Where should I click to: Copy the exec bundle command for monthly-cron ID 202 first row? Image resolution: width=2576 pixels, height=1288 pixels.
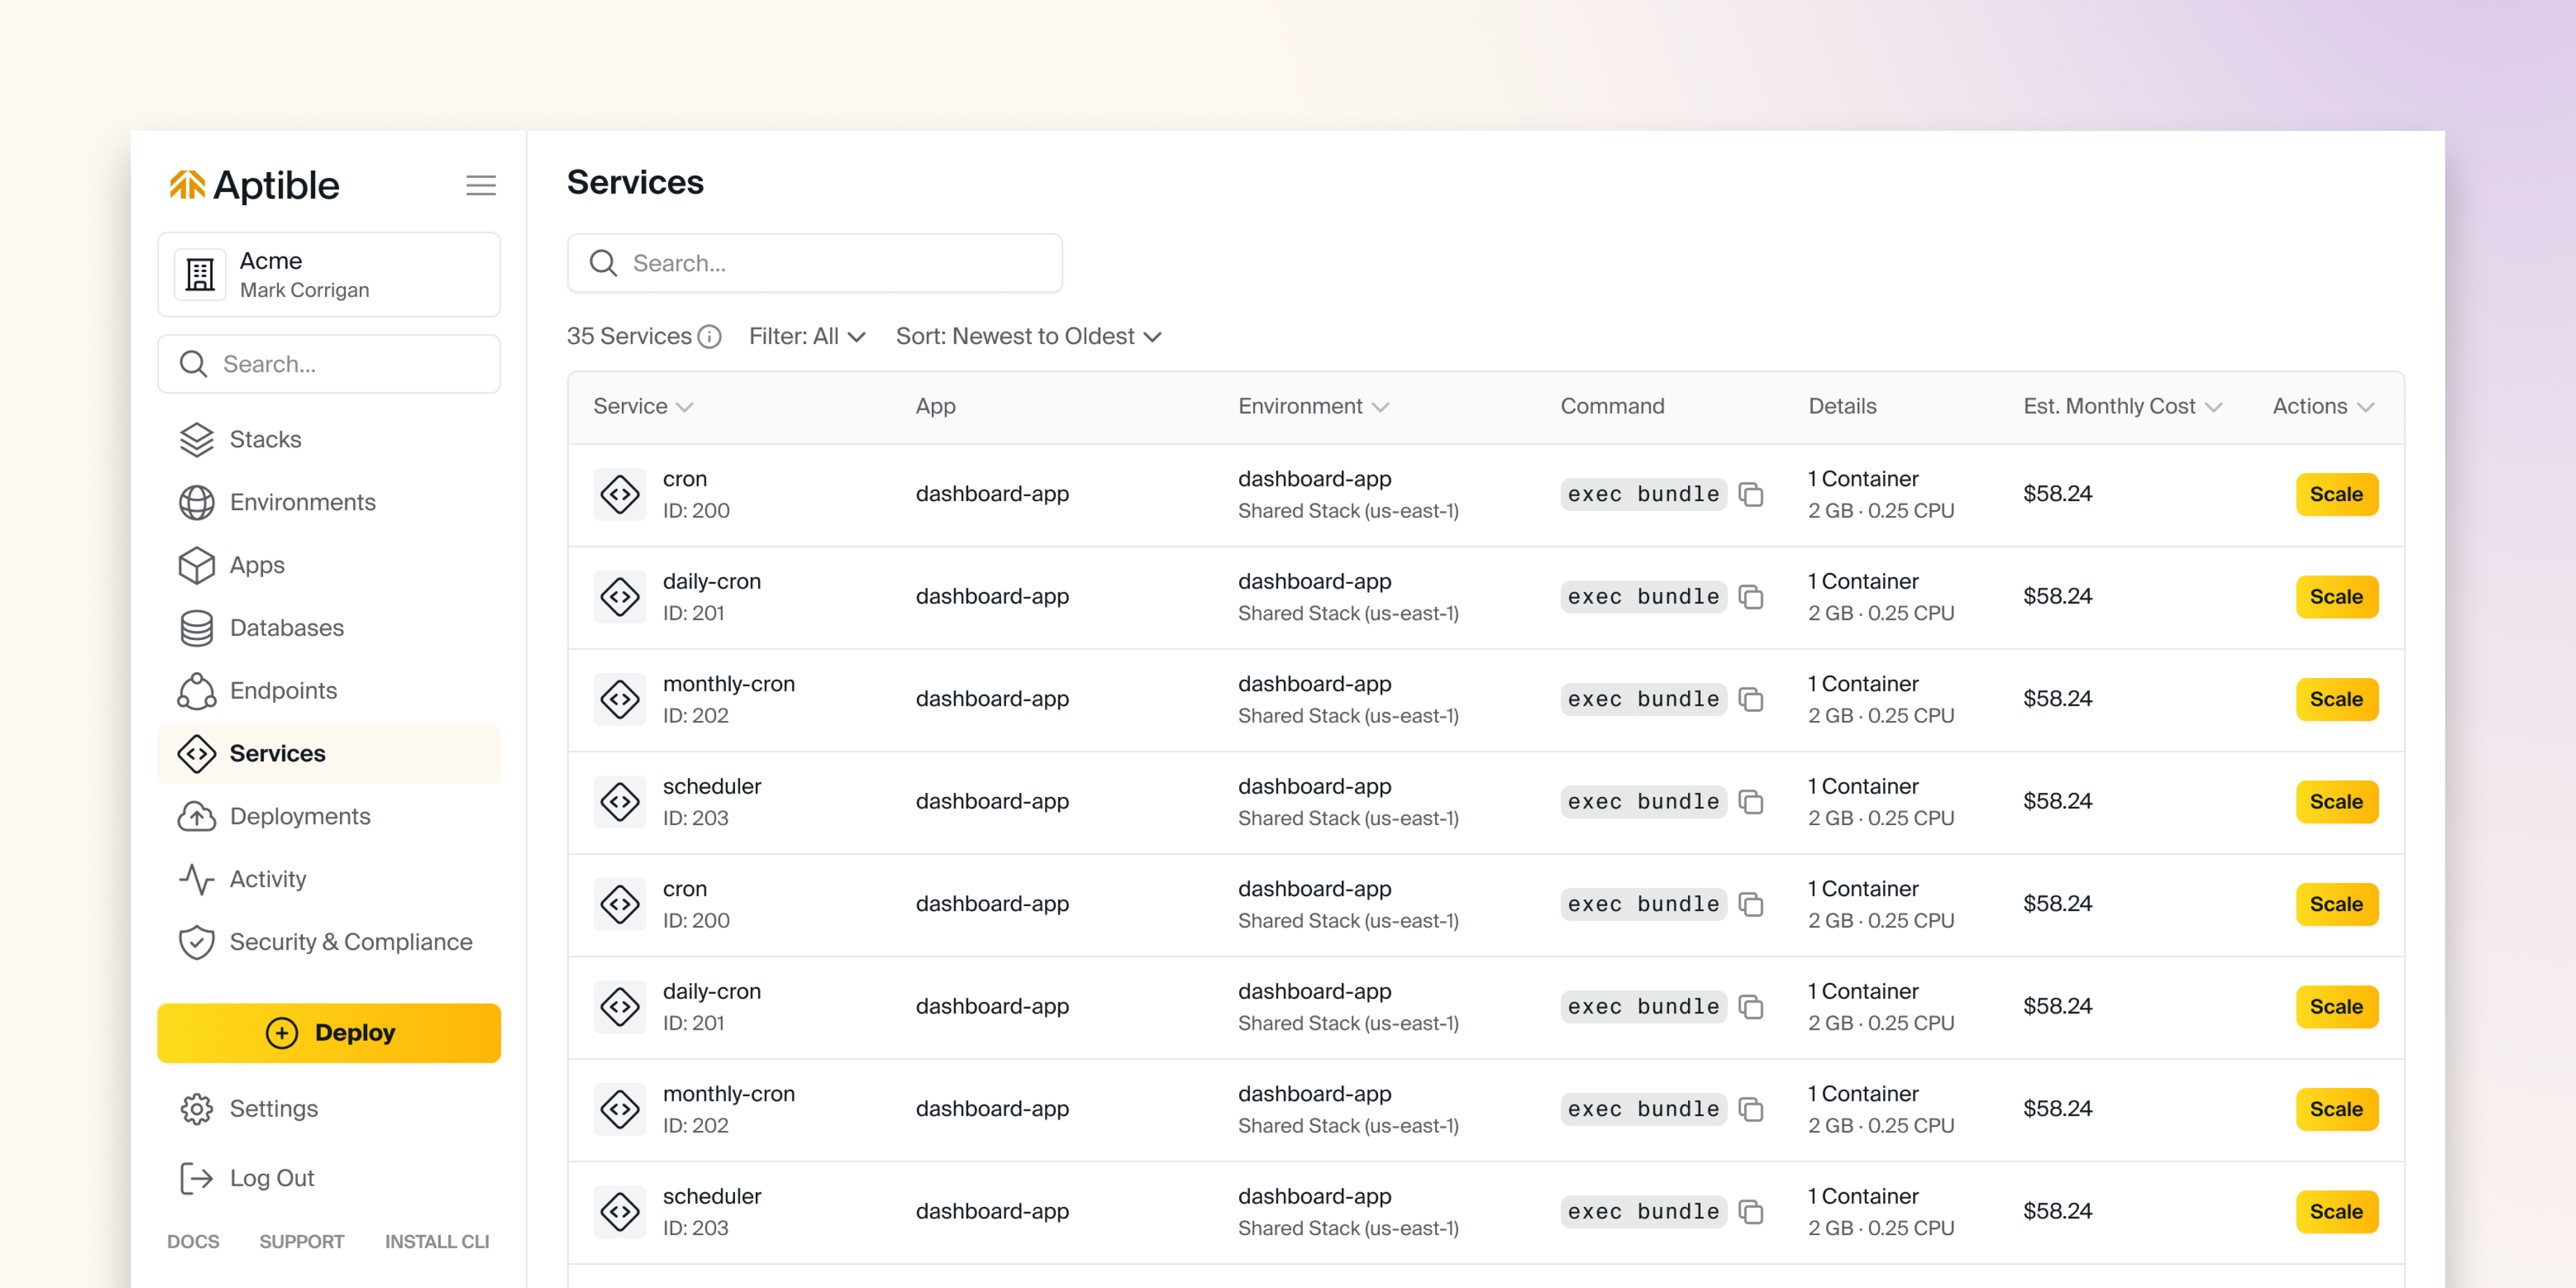pos(1750,699)
